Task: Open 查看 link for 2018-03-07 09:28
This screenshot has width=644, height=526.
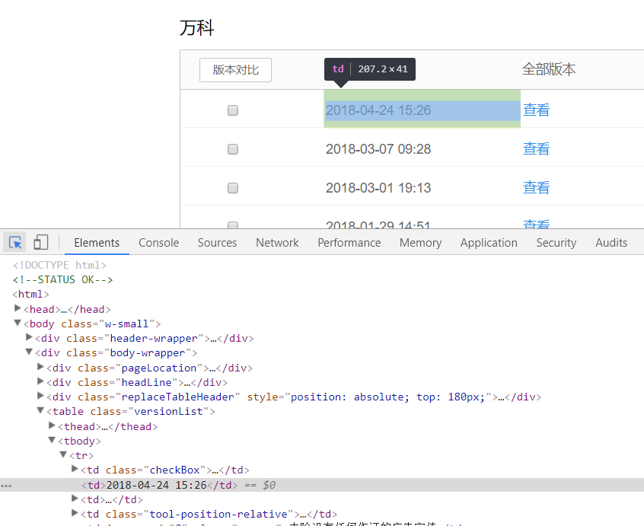Action: (536, 149)
